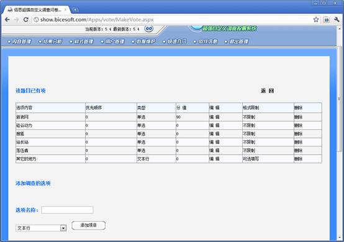This screenshot has width=344, height=242.
Task: Close the current browser tab
Action: (65, 10)
